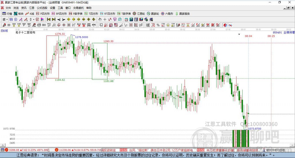This screenshot has height=158, width=295.
Task: Jump to first bar olive arrow
Action: point(49,19)
